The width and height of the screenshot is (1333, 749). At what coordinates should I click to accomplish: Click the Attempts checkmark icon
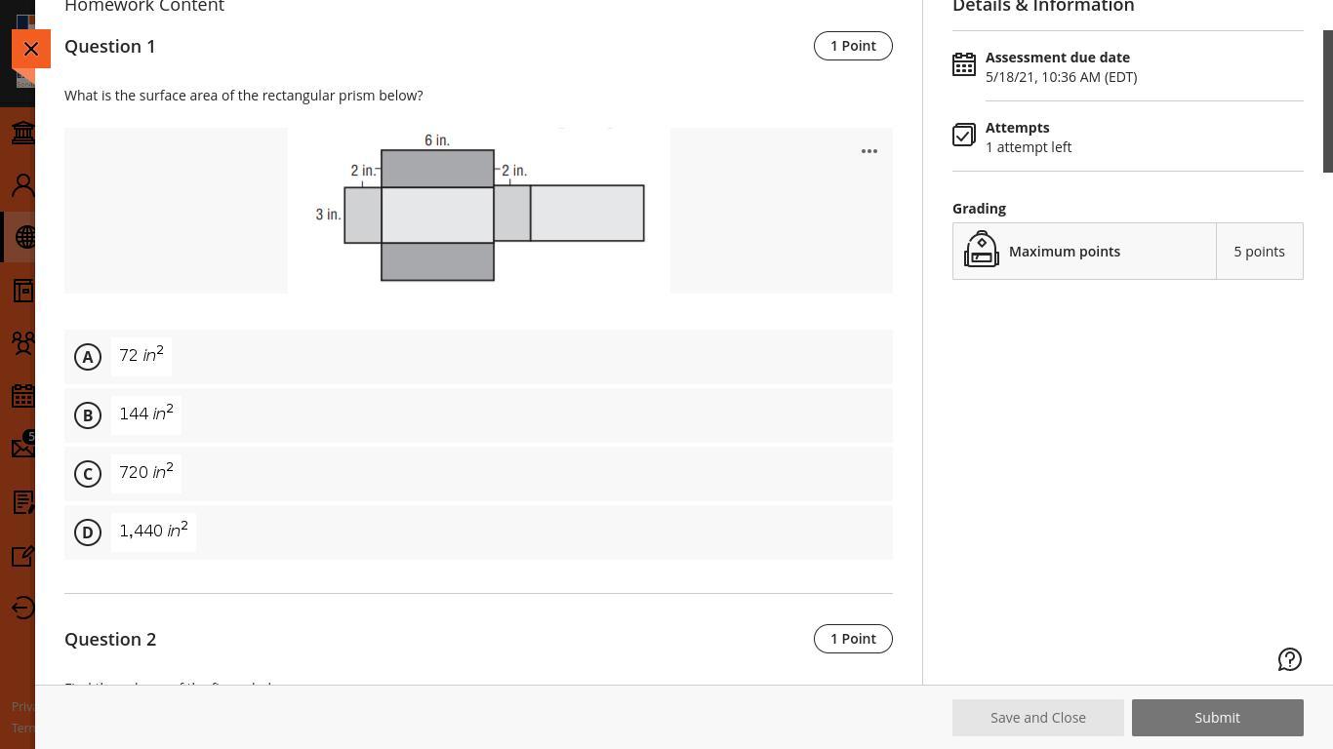964,135
